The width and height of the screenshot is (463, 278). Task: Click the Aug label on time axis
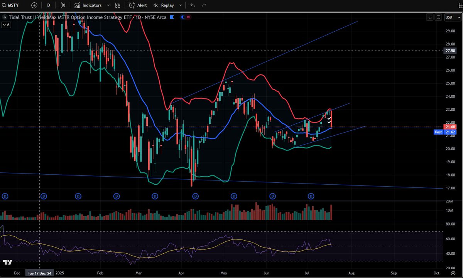point(351,273)
